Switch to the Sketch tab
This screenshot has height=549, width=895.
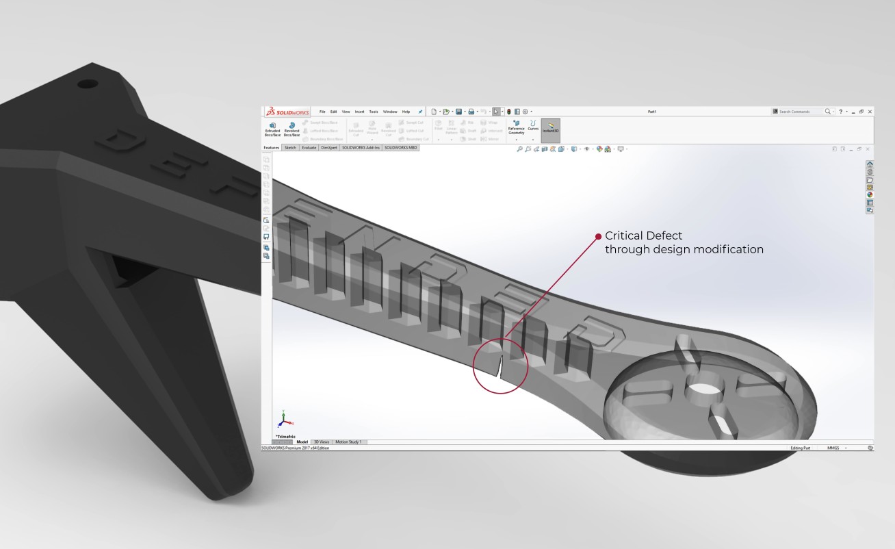(290, 147)
